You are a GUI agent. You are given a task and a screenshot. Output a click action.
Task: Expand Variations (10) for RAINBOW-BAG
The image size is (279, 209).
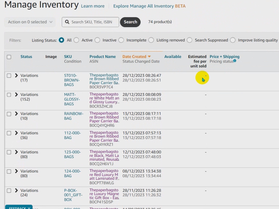[16, 114]
